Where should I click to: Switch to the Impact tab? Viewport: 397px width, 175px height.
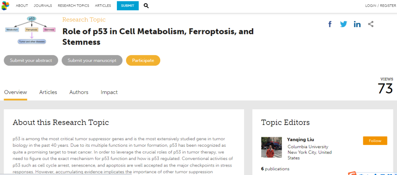[109, 92]
